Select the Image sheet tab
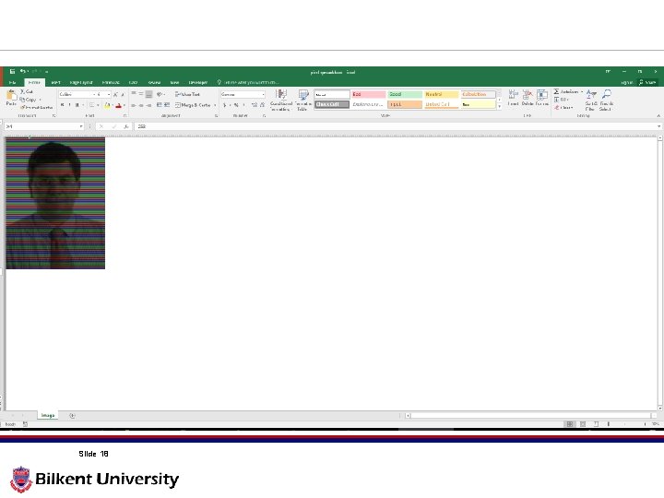Screen dimensions: 664x498 (48, 415)
